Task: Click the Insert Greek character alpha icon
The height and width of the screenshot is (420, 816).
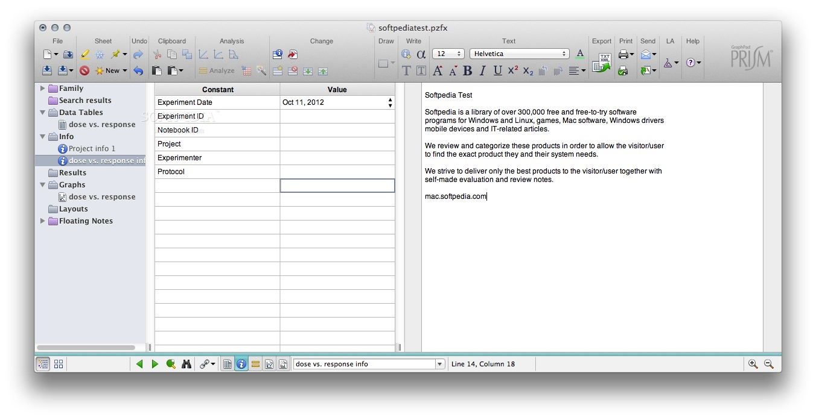Action: [x=421, y=54]
